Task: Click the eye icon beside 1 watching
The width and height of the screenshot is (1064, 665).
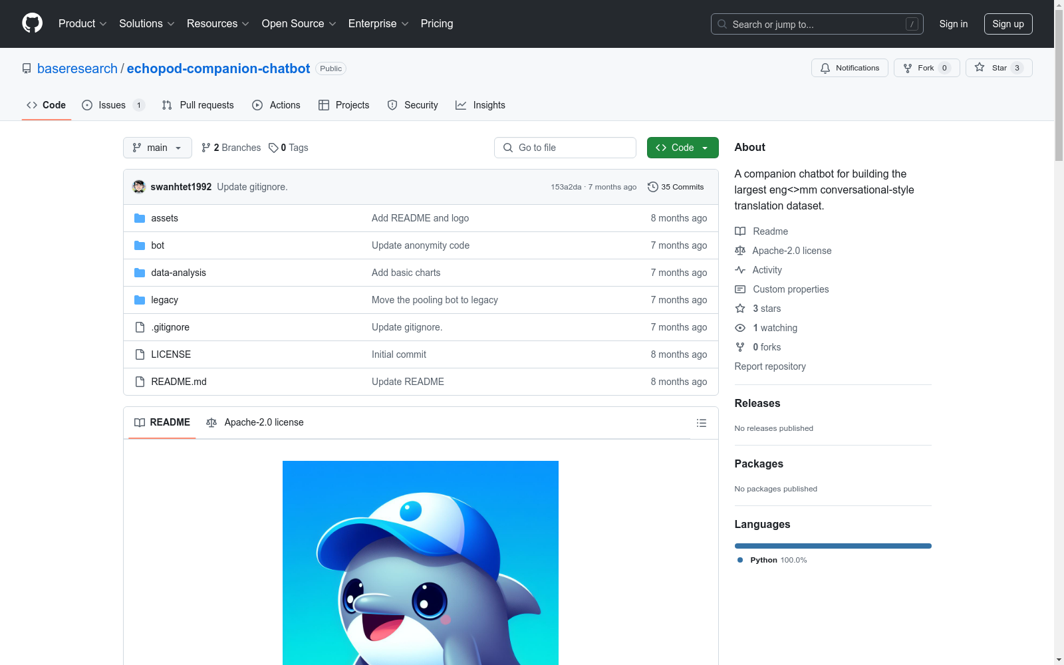Action: click(x=740, y=328)
